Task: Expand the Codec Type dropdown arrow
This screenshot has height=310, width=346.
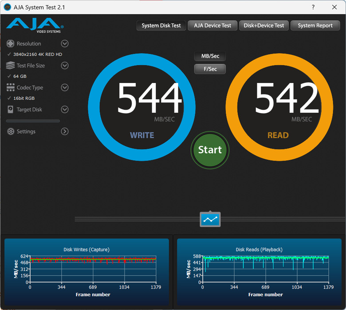Action: coord(65,87)
